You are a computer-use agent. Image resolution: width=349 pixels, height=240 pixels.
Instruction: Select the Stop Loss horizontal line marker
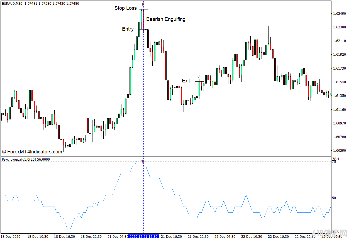click(143, 9)
